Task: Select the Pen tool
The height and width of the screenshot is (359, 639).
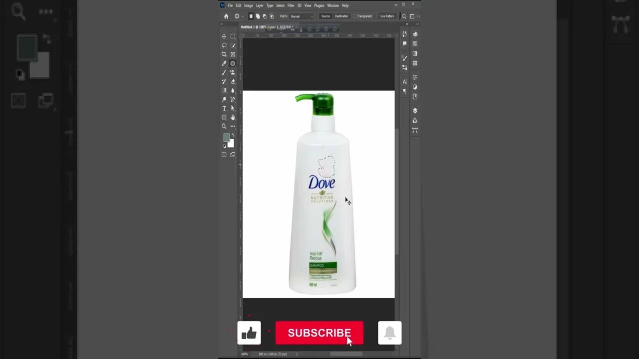Action: click(233, 99)
